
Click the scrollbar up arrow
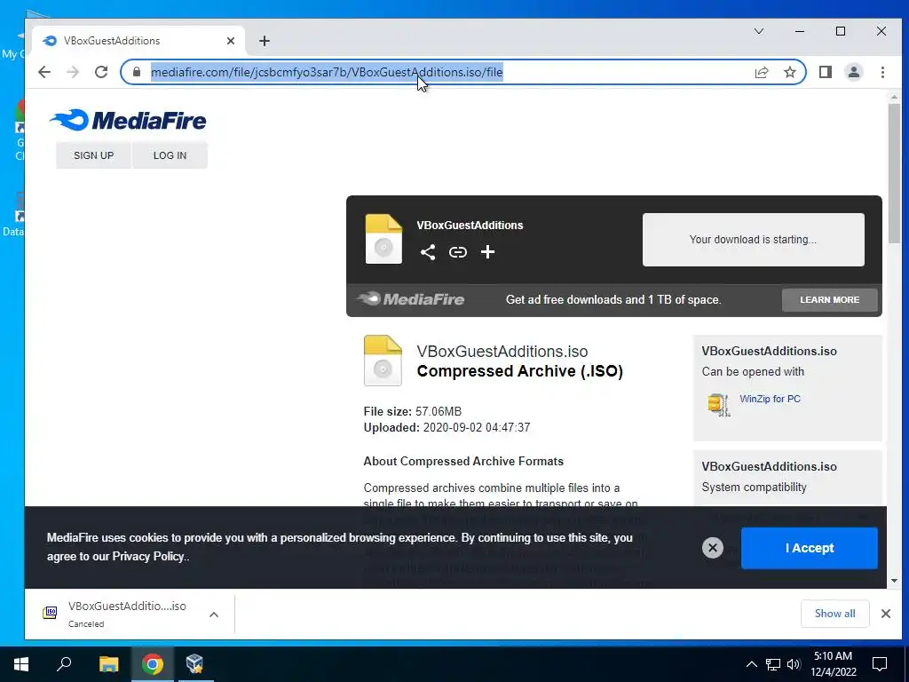click(894, 98)
